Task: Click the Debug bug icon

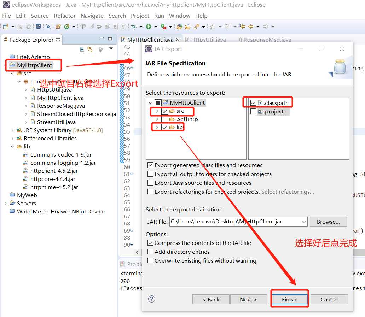Action: coord(134,27)
